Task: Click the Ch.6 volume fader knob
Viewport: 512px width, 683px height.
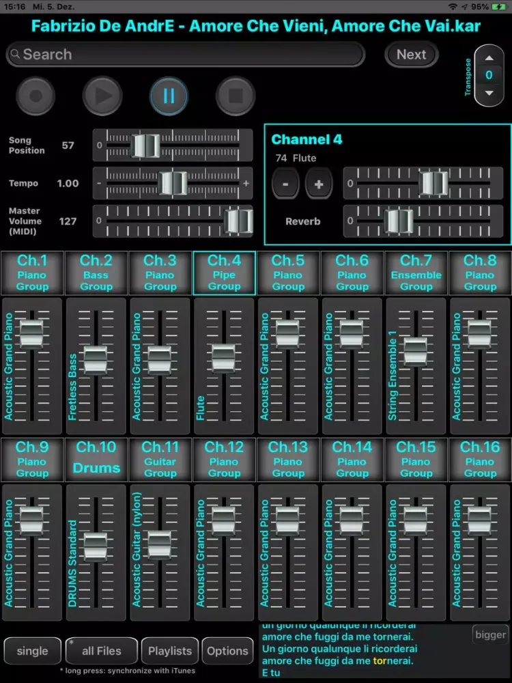Action: [352, 334]
